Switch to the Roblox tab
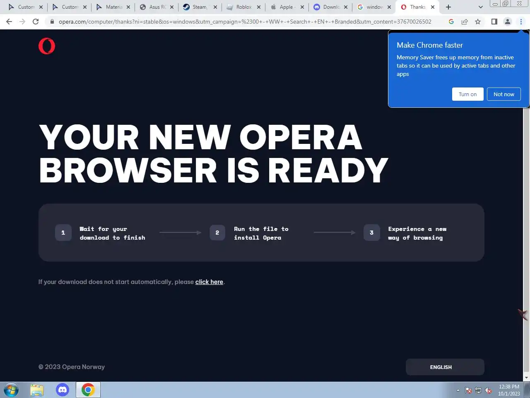The image size is (530, 398). 244,7
